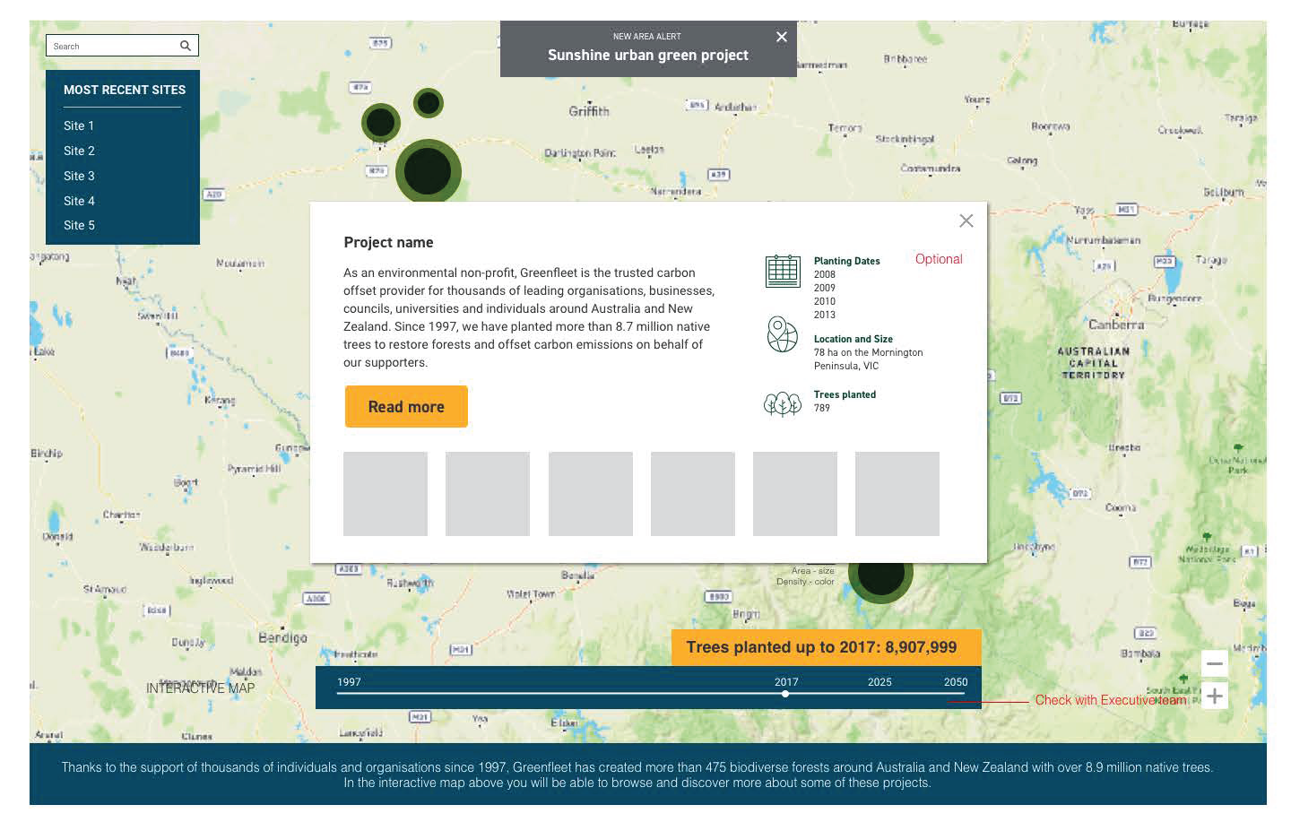Close the New Area Alert banner
Screen dimensions: 1291x822
(x=782, y=37)
